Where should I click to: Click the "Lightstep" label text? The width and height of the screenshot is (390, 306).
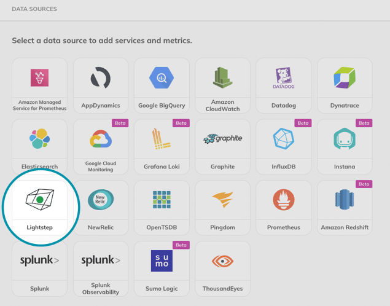pos(39,227)
